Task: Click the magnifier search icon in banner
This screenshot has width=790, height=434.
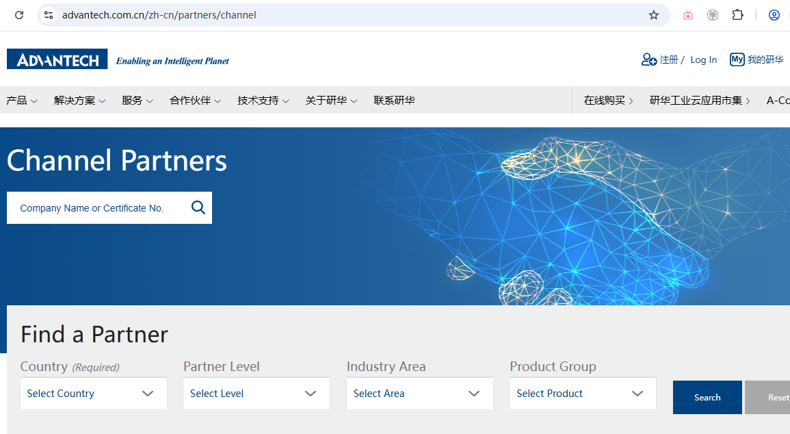Action: click(198, 207)
